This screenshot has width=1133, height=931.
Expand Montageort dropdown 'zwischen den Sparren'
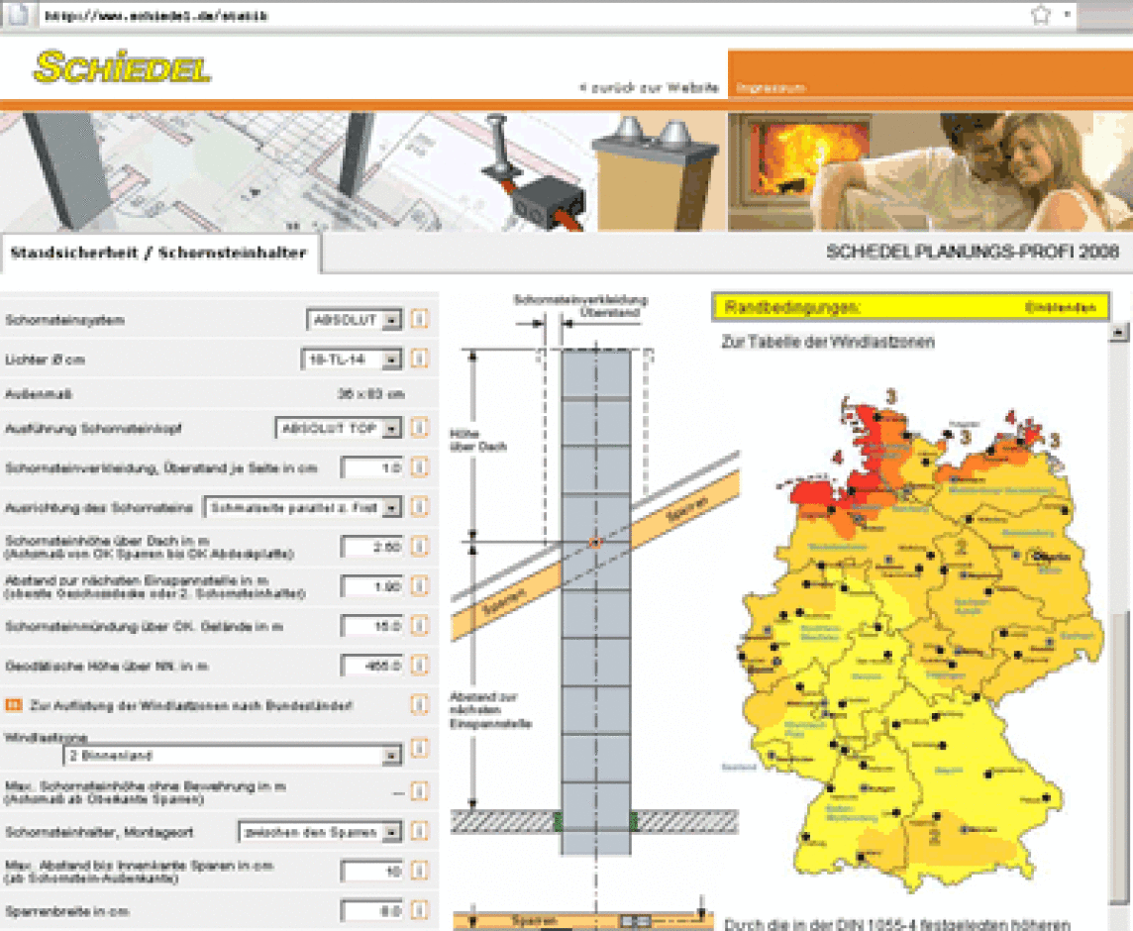(320, 832)
